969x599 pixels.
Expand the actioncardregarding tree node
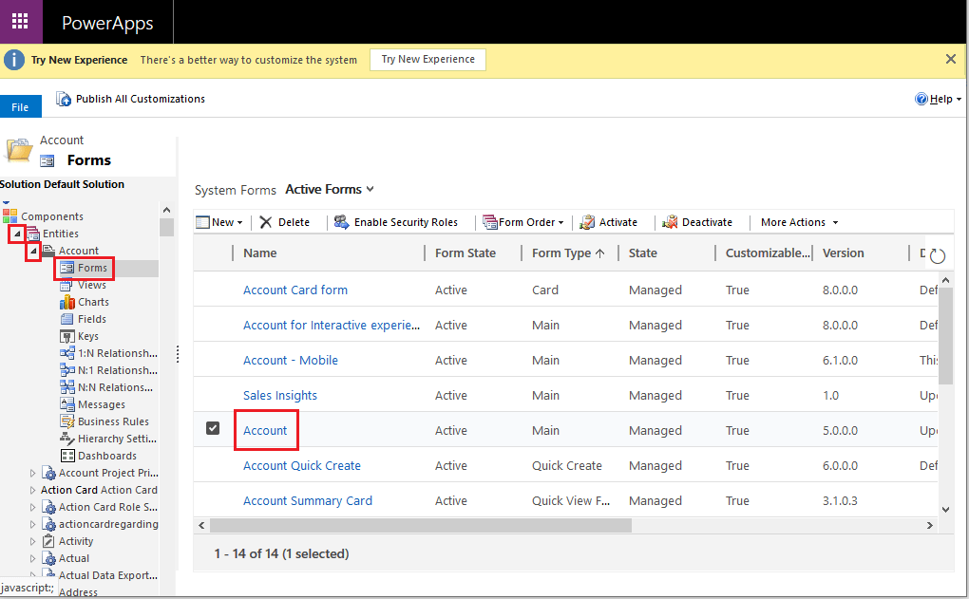tap(32, 524)
